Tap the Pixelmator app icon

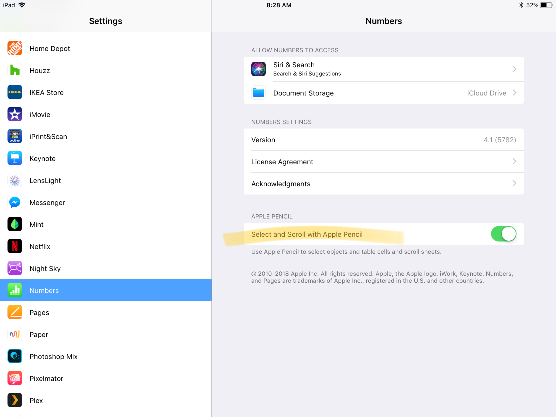14,378
